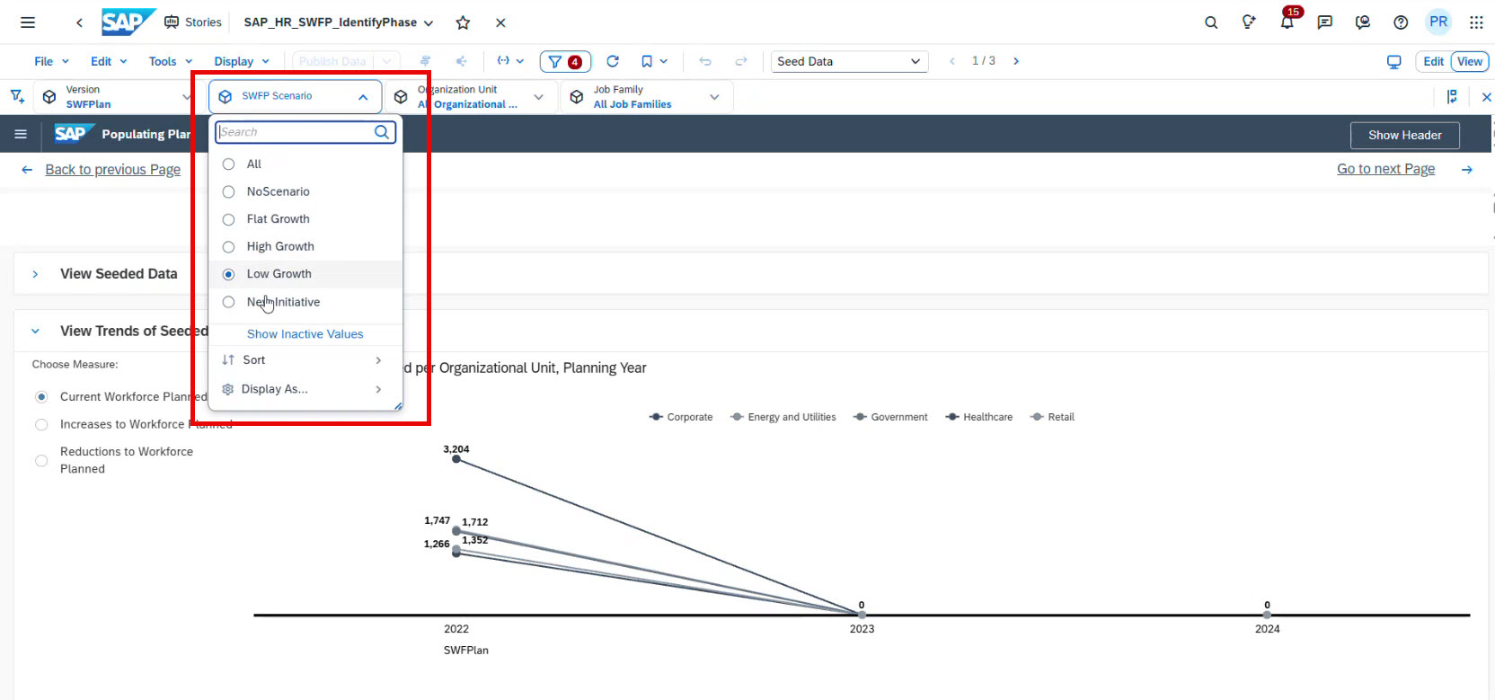
Task: Open the Tools menu
Action: 170,61
